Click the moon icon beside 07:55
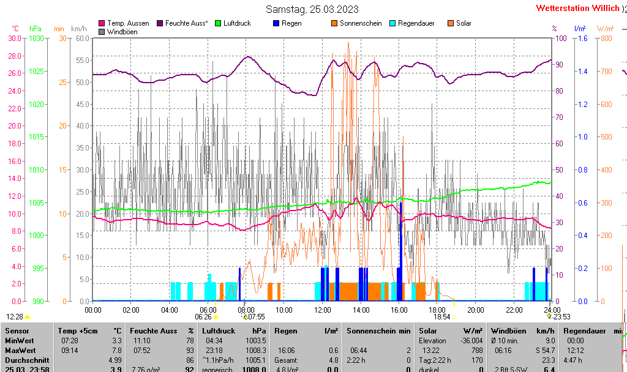The height and width of the screenshot is (372, 627). [245, 318]
